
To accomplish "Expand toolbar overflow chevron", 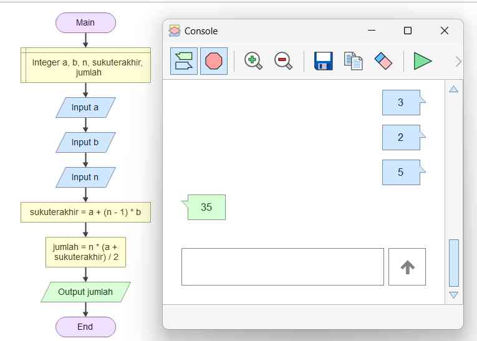I will tap(458, 62).
